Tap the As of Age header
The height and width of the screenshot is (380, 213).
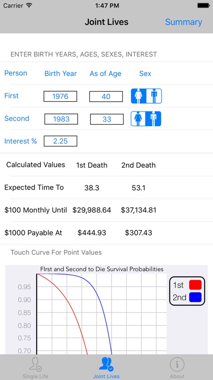[105, 73]
